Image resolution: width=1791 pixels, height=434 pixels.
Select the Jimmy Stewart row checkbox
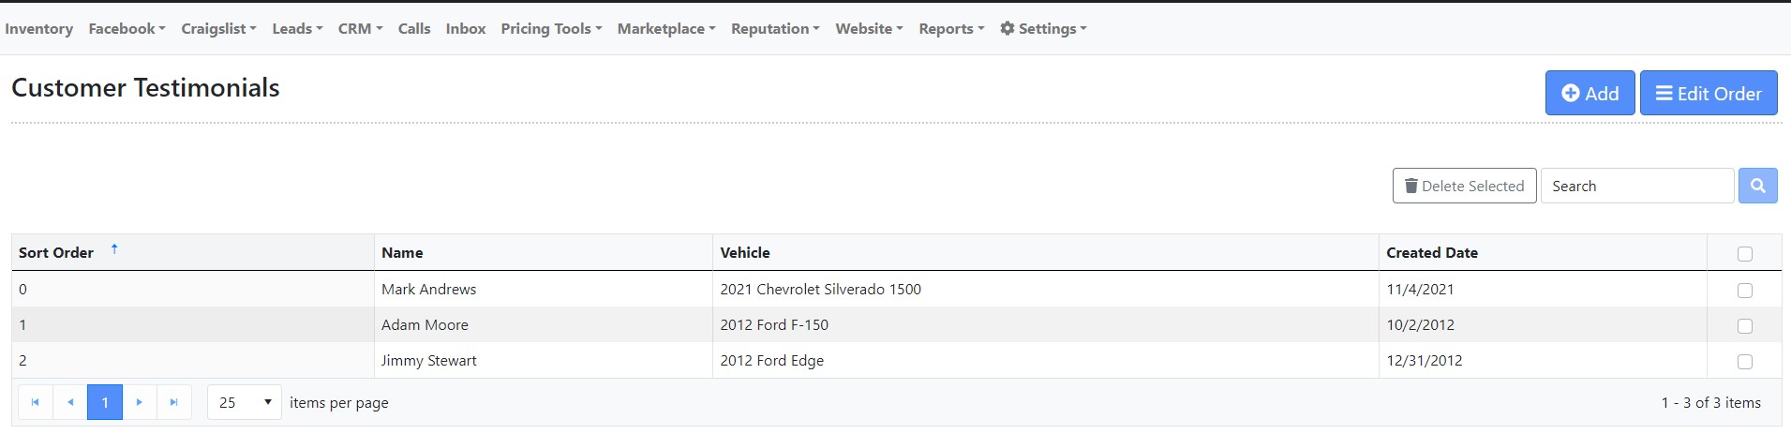(x=1744, y=362)
